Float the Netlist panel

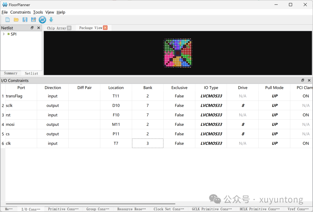coord(32,28)
